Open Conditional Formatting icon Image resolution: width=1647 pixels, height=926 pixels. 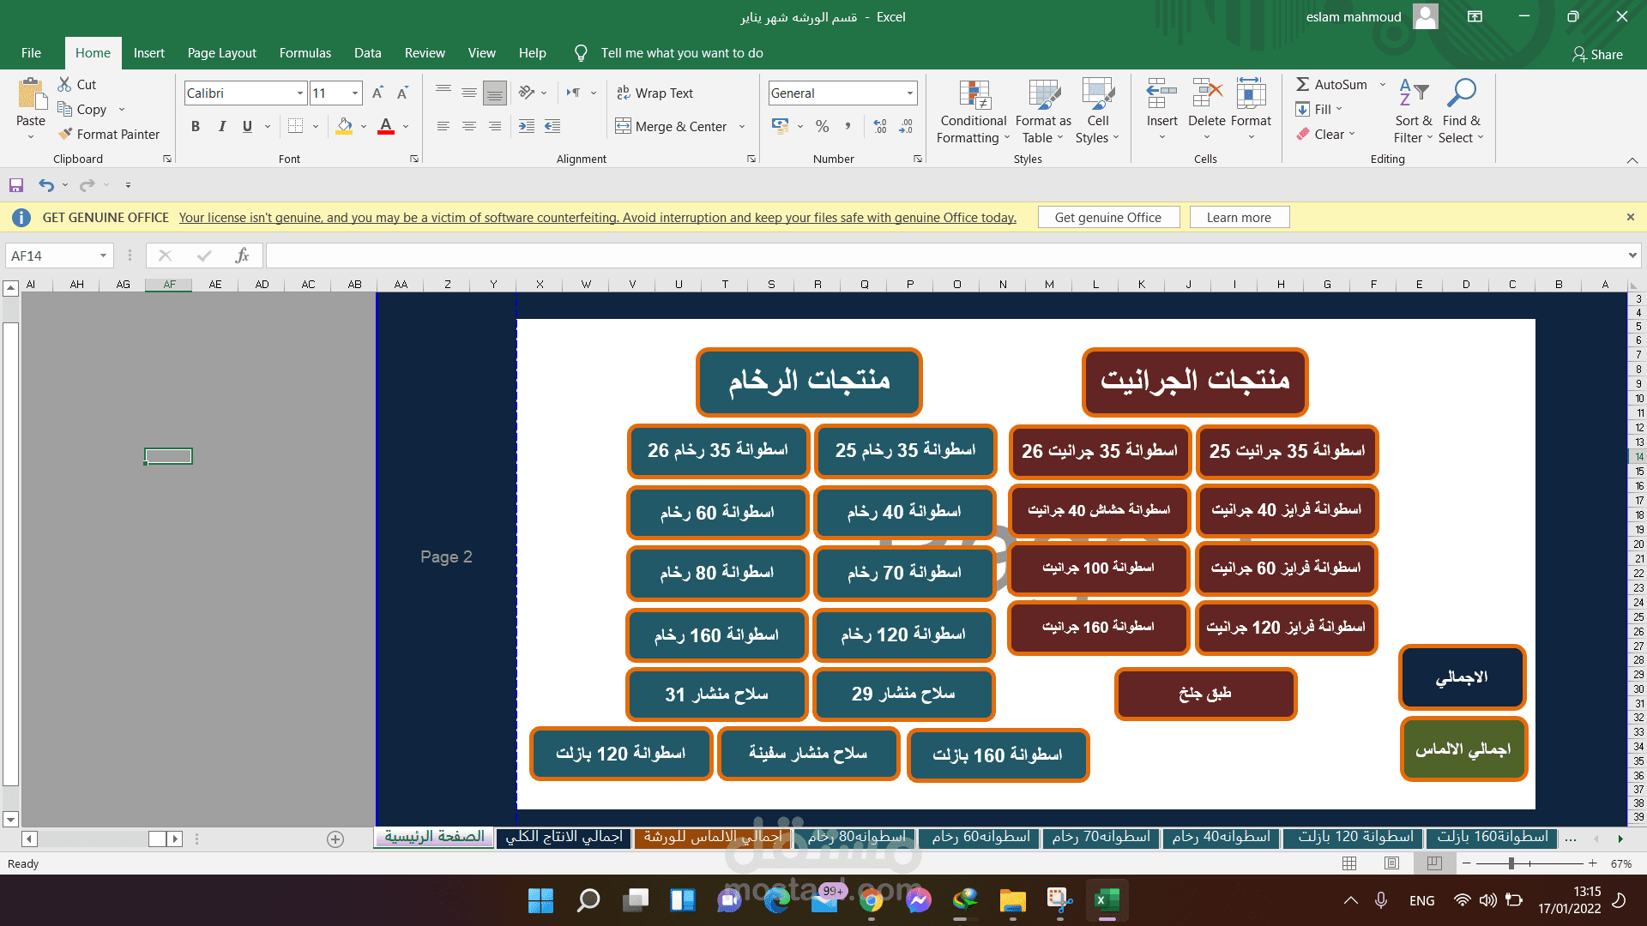click(x=974, y=96)
